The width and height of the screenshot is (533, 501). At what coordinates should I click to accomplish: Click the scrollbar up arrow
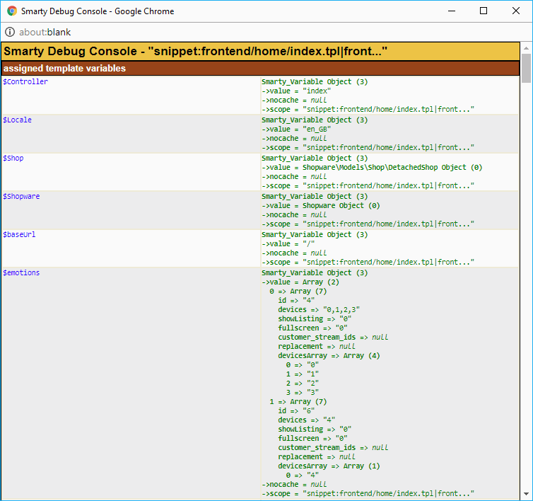pyautogui.click(x=527, y=47)
